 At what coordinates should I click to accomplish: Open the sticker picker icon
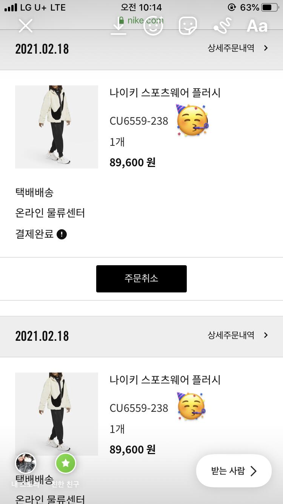click(x=188, y=26)
